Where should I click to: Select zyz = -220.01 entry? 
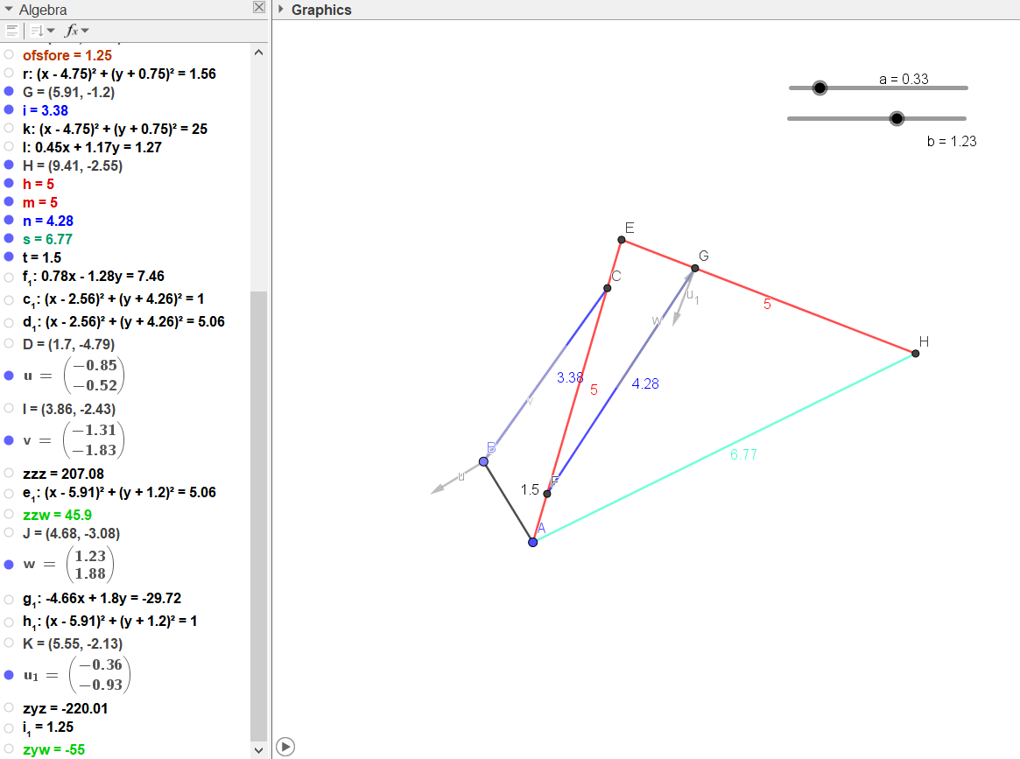(x=65, y=708)
